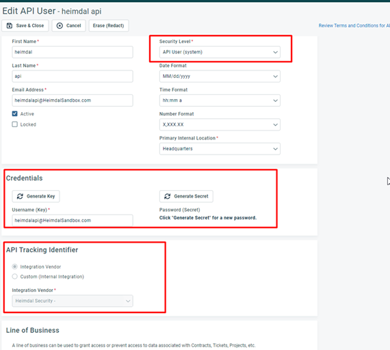
Task: Click the Cancel circle-x icon
Action: point(60,25)
